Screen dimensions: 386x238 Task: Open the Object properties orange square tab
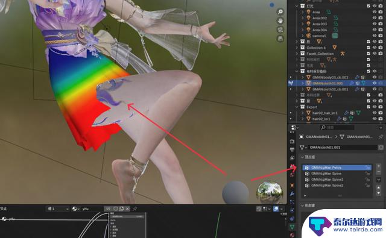point(292,185)
